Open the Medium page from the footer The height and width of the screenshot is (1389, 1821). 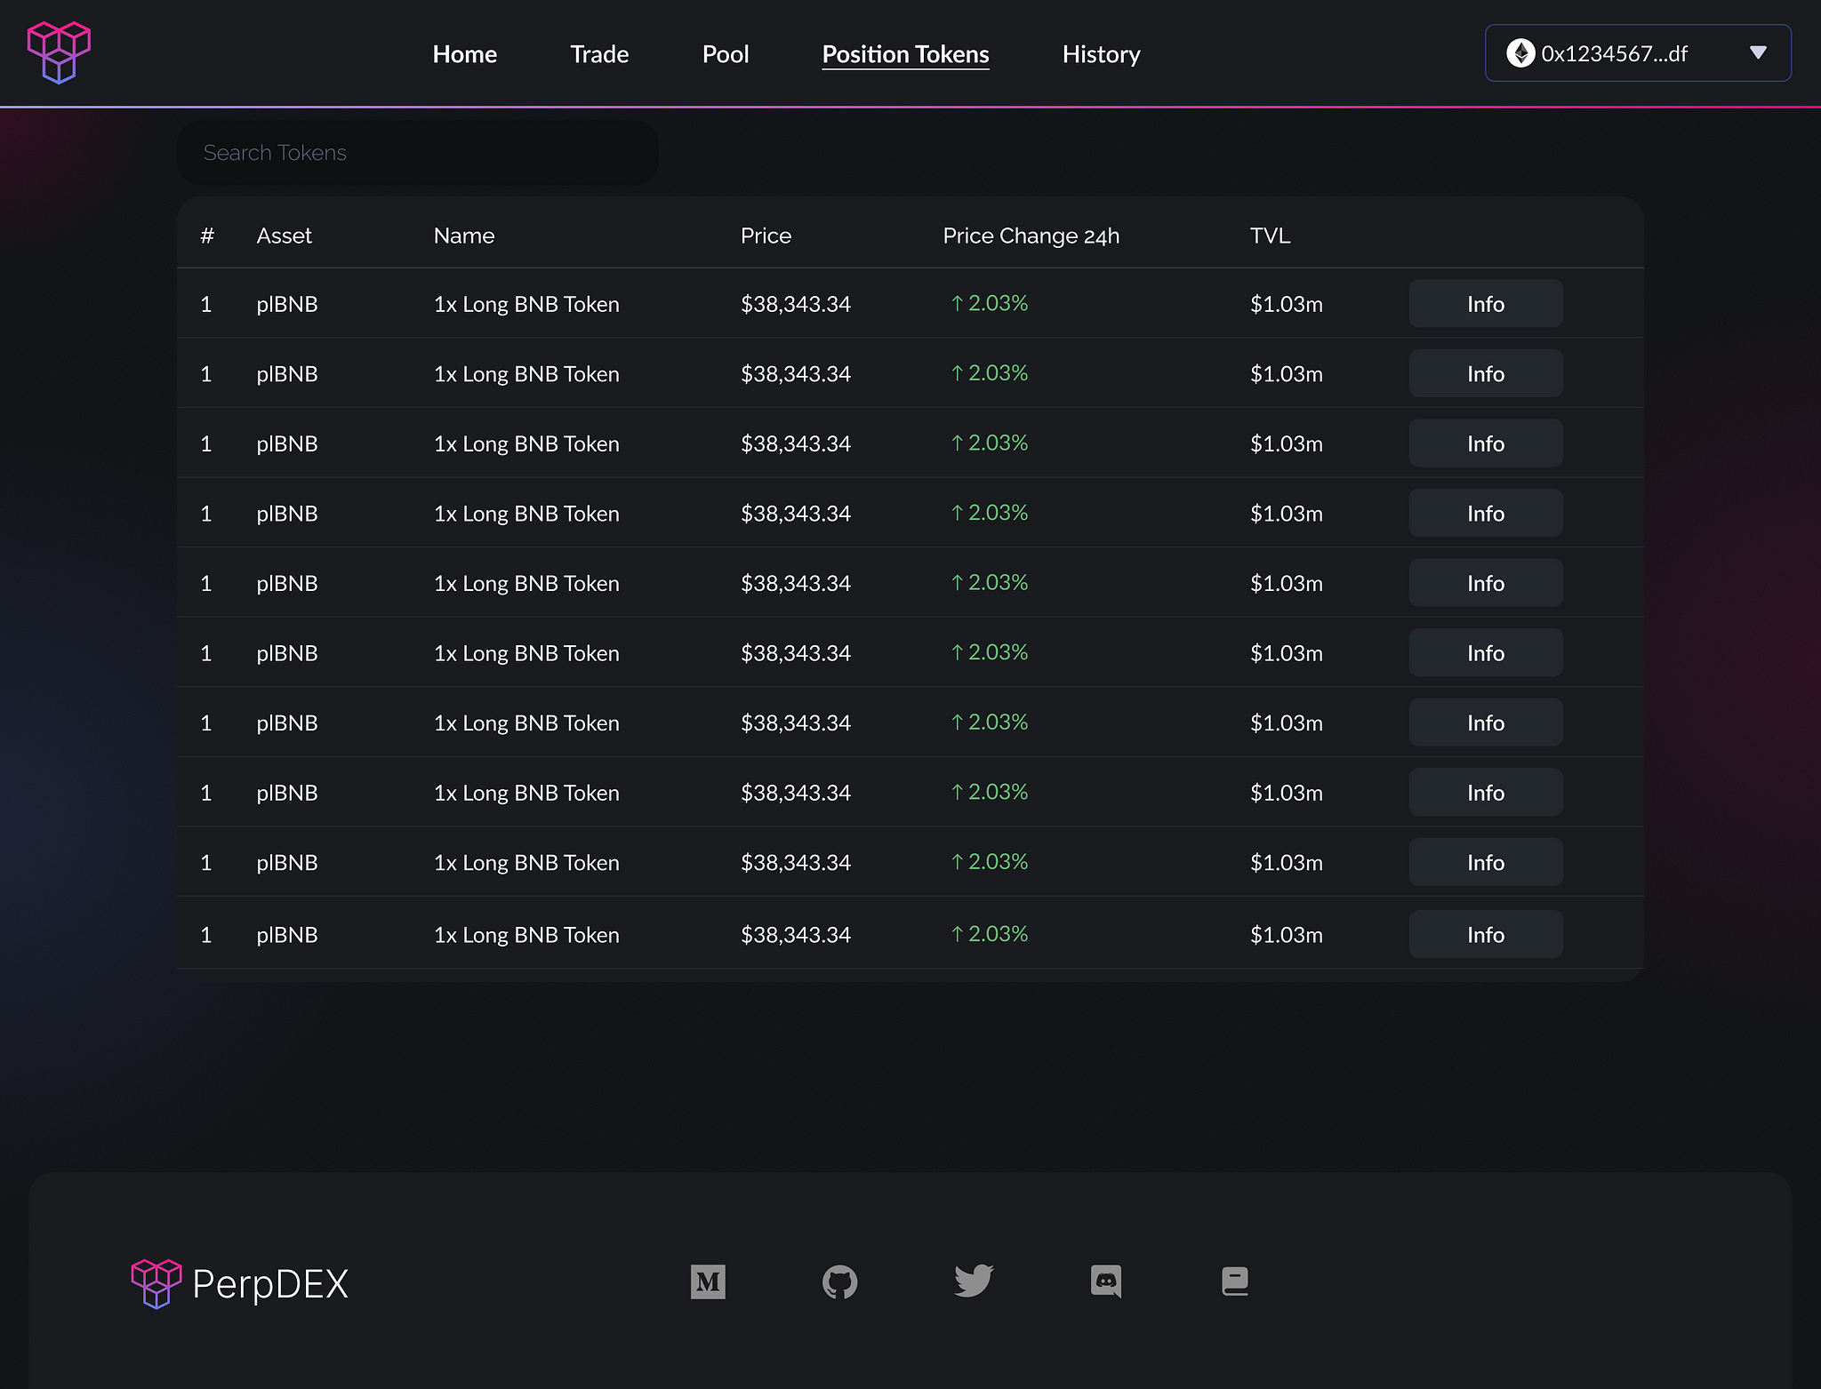pyautogui.click(x=708, y=1281)
